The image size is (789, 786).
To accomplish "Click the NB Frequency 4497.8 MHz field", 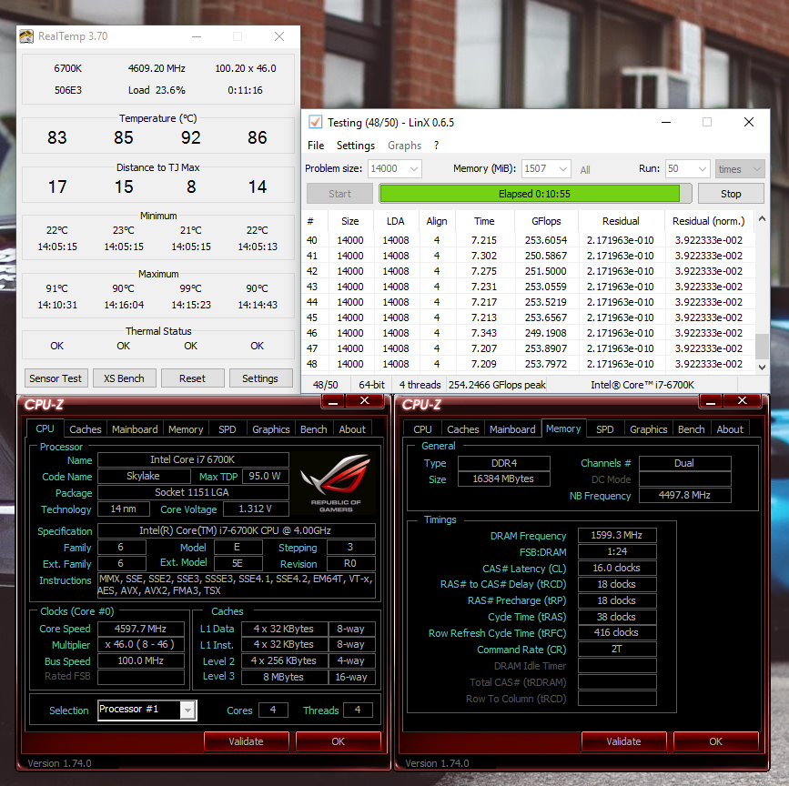I will click(x=685, y=495).
